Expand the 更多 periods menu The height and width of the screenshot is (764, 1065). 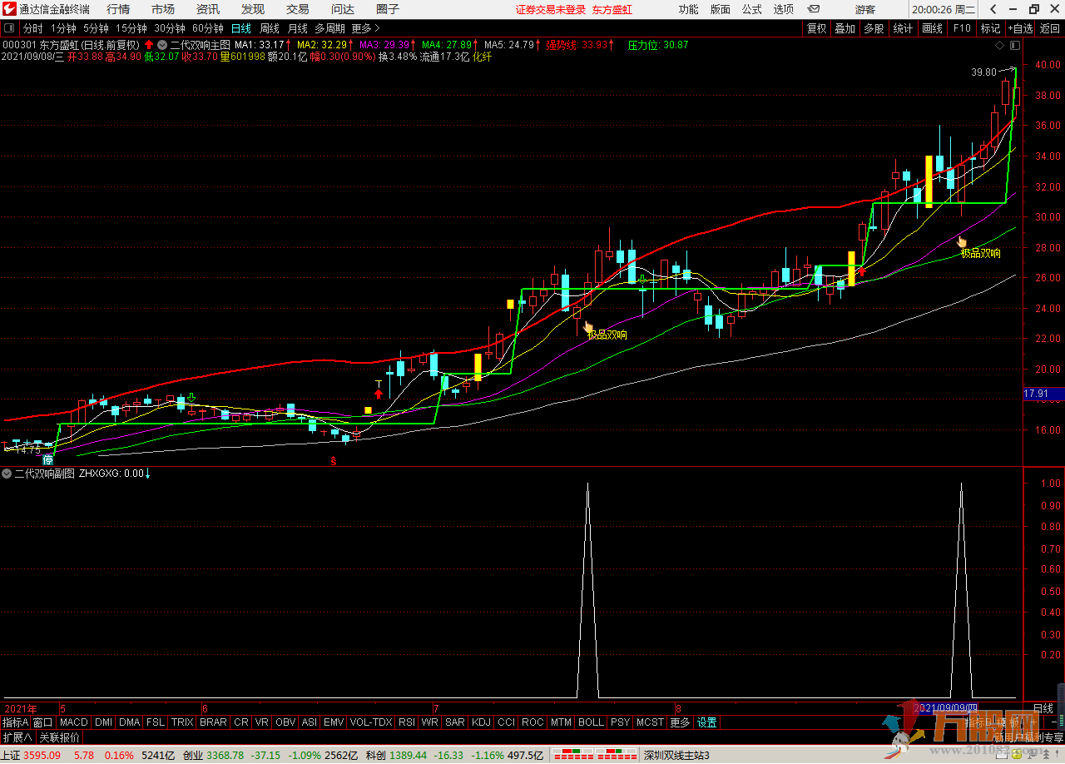pyautogui.click(x=365, y=27)
